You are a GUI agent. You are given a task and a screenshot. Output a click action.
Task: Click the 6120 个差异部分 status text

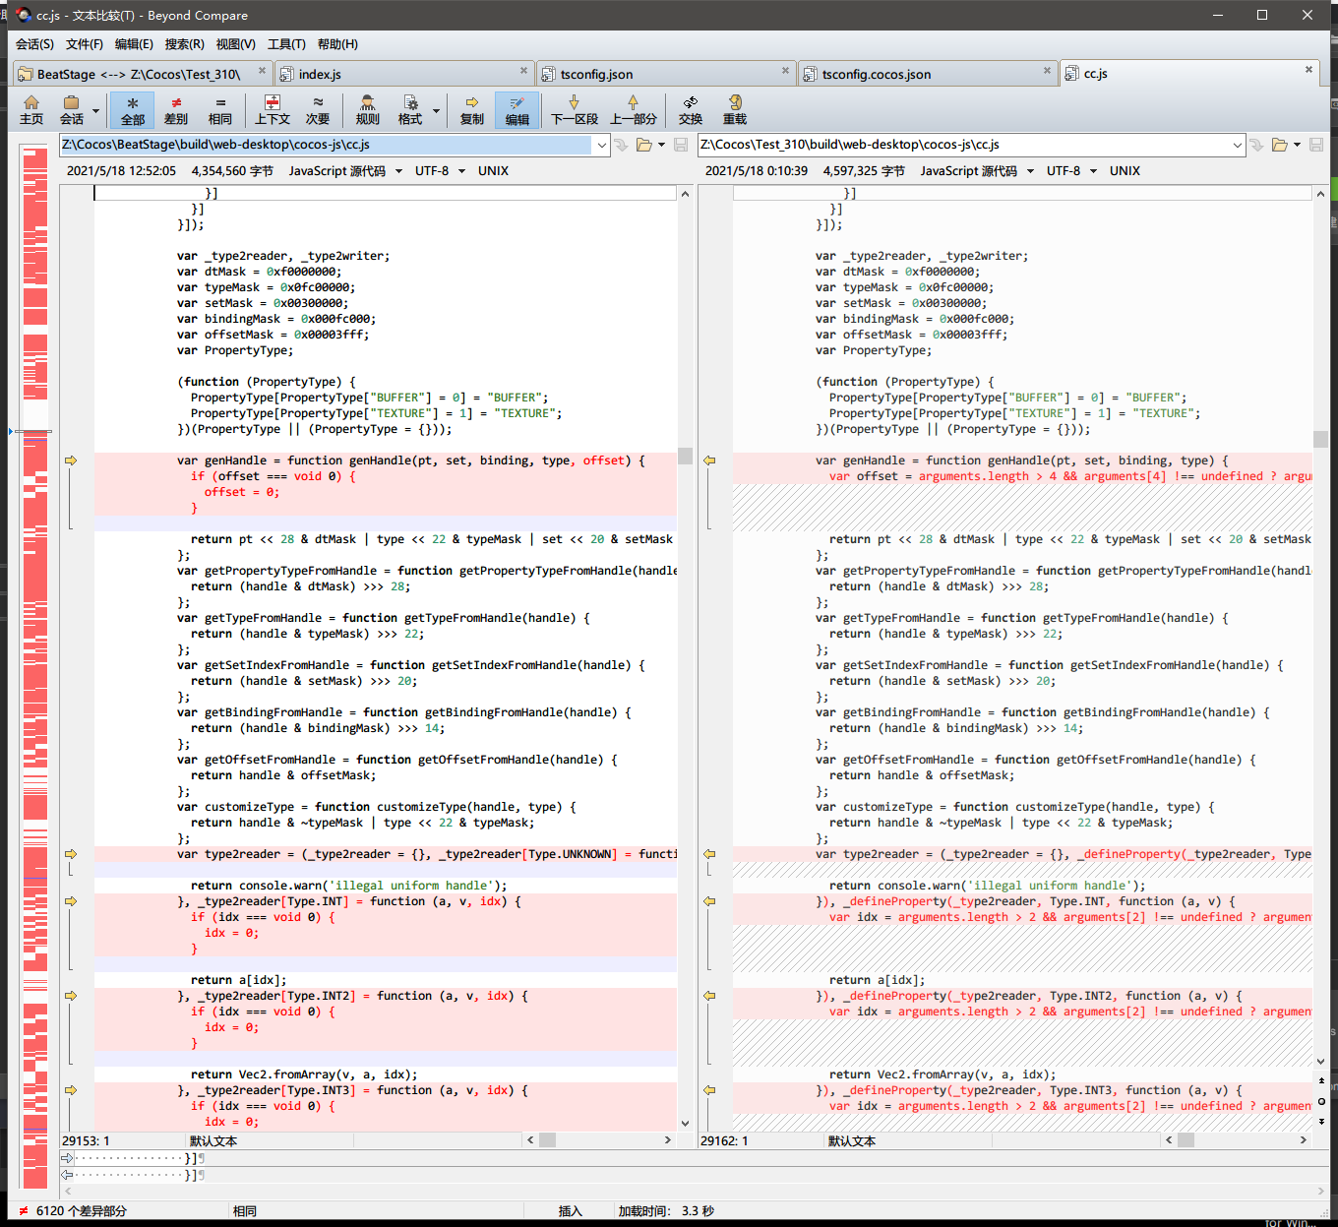pos(81,1211)
